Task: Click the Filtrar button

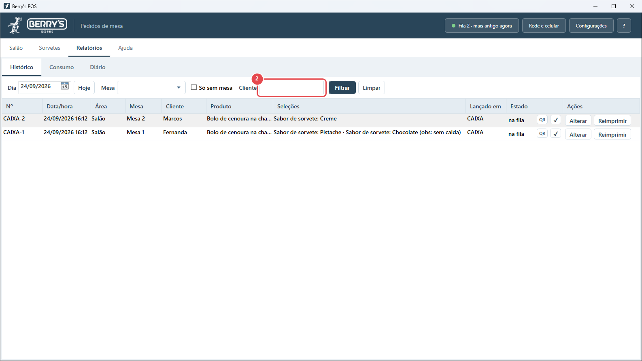Action: pyautogui.click(x=342, y=88)
